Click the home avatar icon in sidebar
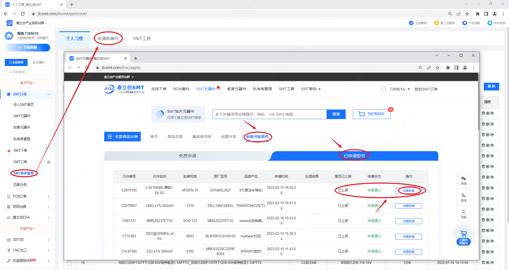Viewport: 509px width, 270px height. pyautogui.click(x=9, y=36)
